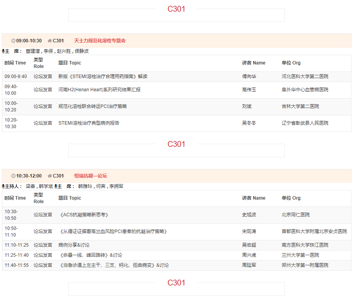Click the home icon in the 恒瑞抗凝 session header

(x=50, y=176)
